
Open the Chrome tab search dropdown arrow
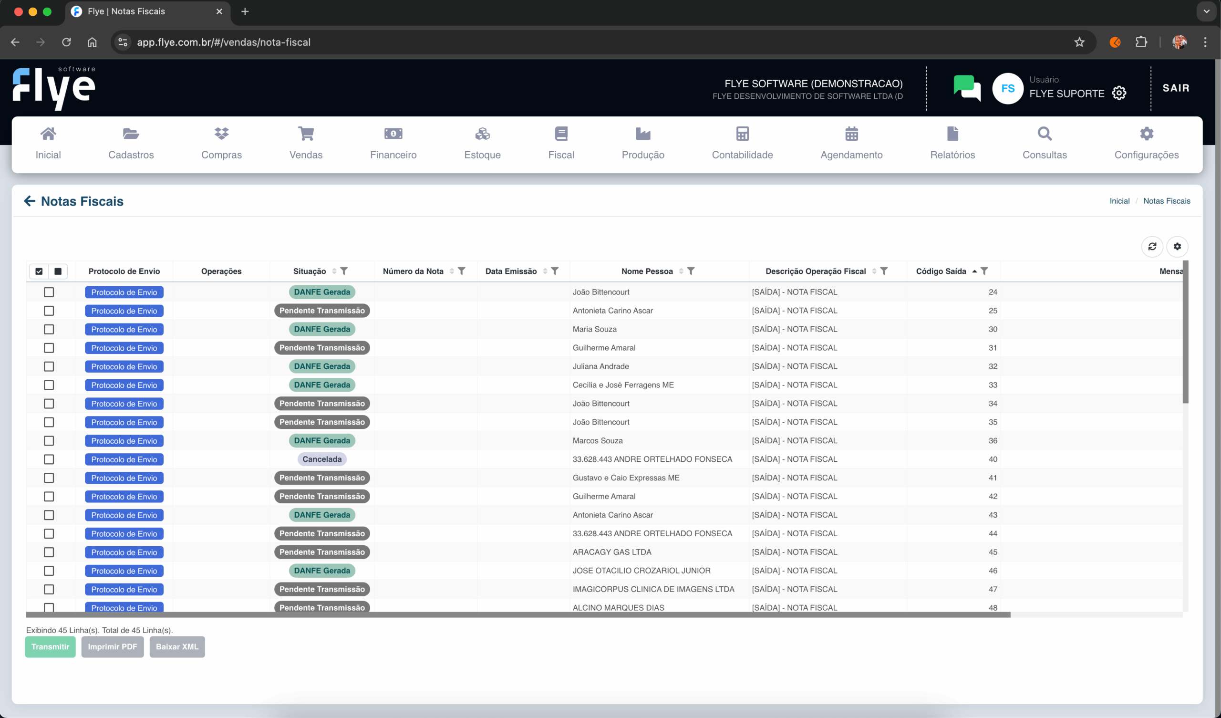coord(1206,11)
